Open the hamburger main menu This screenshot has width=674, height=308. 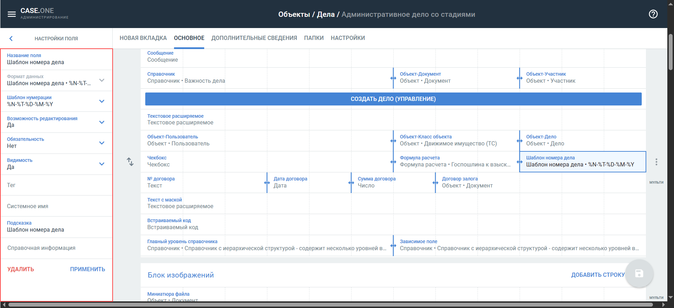click(12, 14)
